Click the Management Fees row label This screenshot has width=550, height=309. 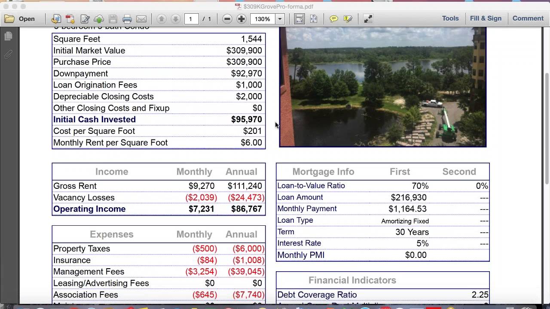(x=89, y=272)
